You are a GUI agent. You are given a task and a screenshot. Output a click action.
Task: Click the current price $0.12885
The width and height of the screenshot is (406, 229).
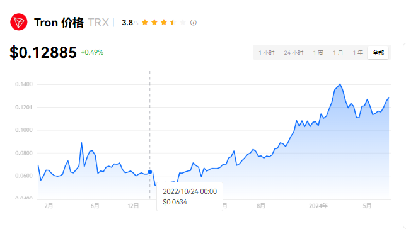click(x=43, y=52)
